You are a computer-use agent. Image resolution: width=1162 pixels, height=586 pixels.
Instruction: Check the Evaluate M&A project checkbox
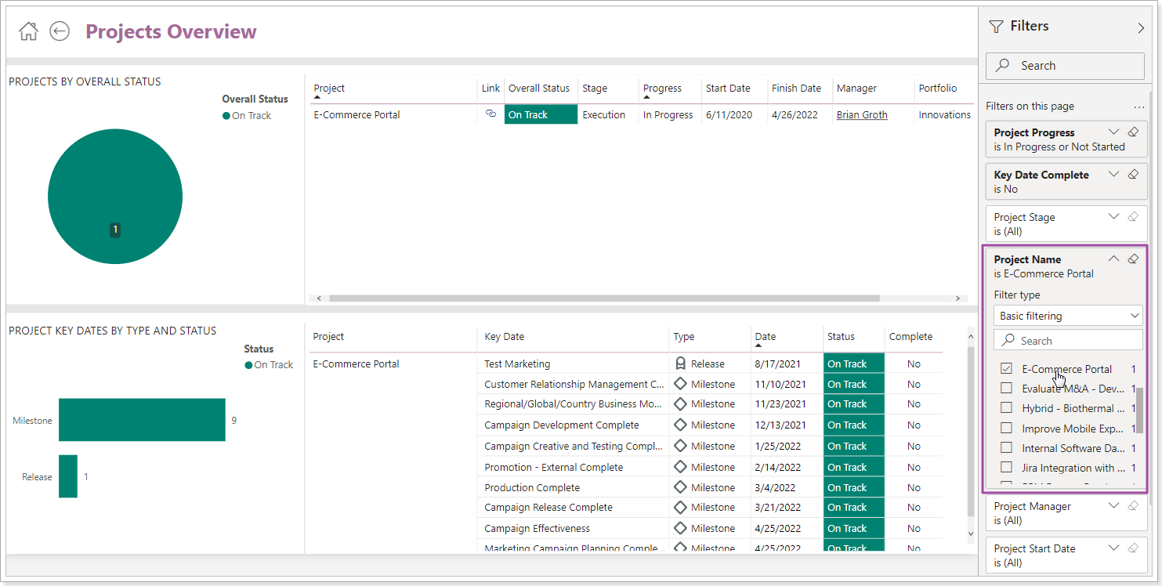[x=1005, y=388]
